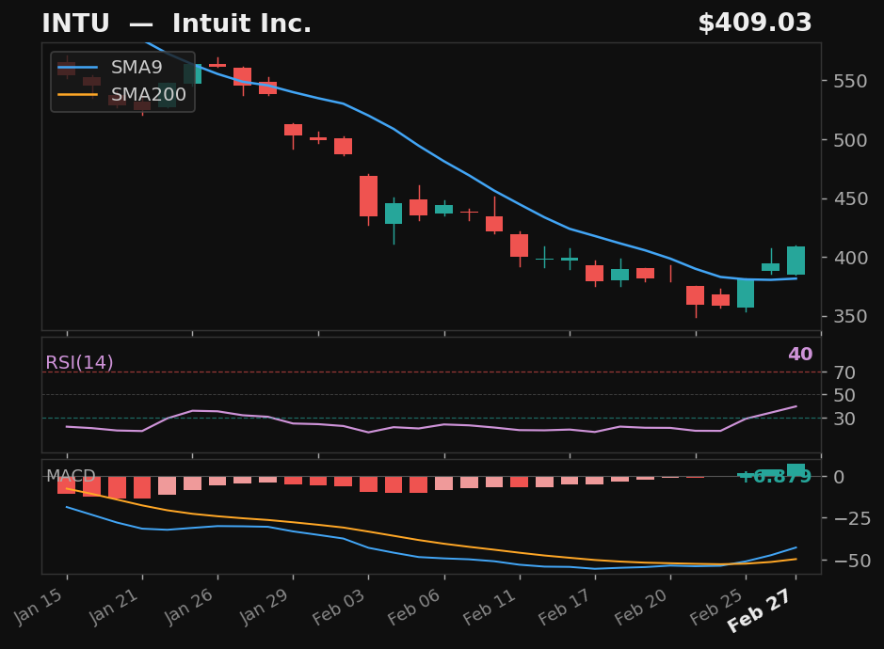884x649 pixels.
Task: Click the tall green candle on Feb 25
Action: point(746,293)
